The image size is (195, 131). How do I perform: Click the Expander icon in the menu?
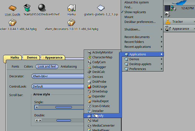[89, 96]
